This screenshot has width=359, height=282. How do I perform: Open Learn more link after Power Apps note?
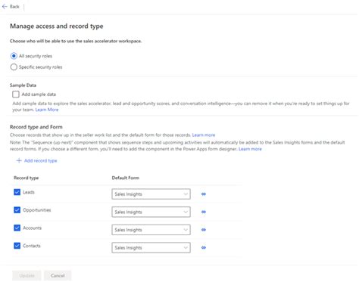(250, 149)
